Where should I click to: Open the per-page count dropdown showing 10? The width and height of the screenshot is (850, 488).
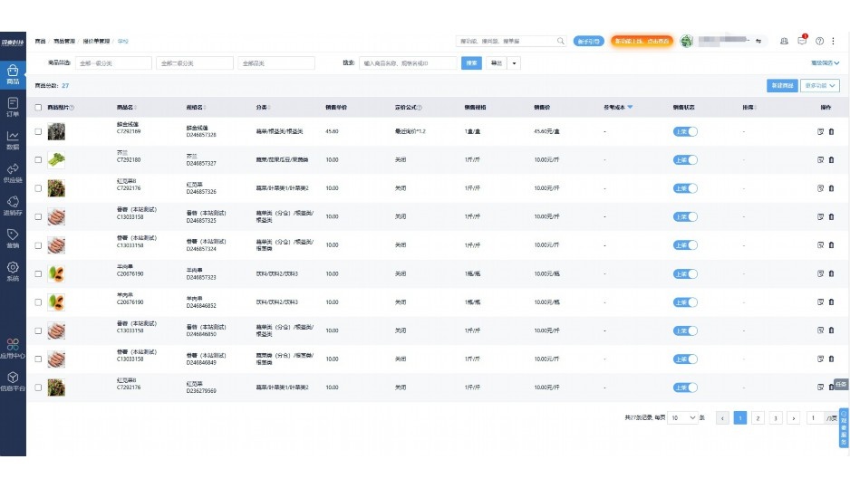point(683,418)
